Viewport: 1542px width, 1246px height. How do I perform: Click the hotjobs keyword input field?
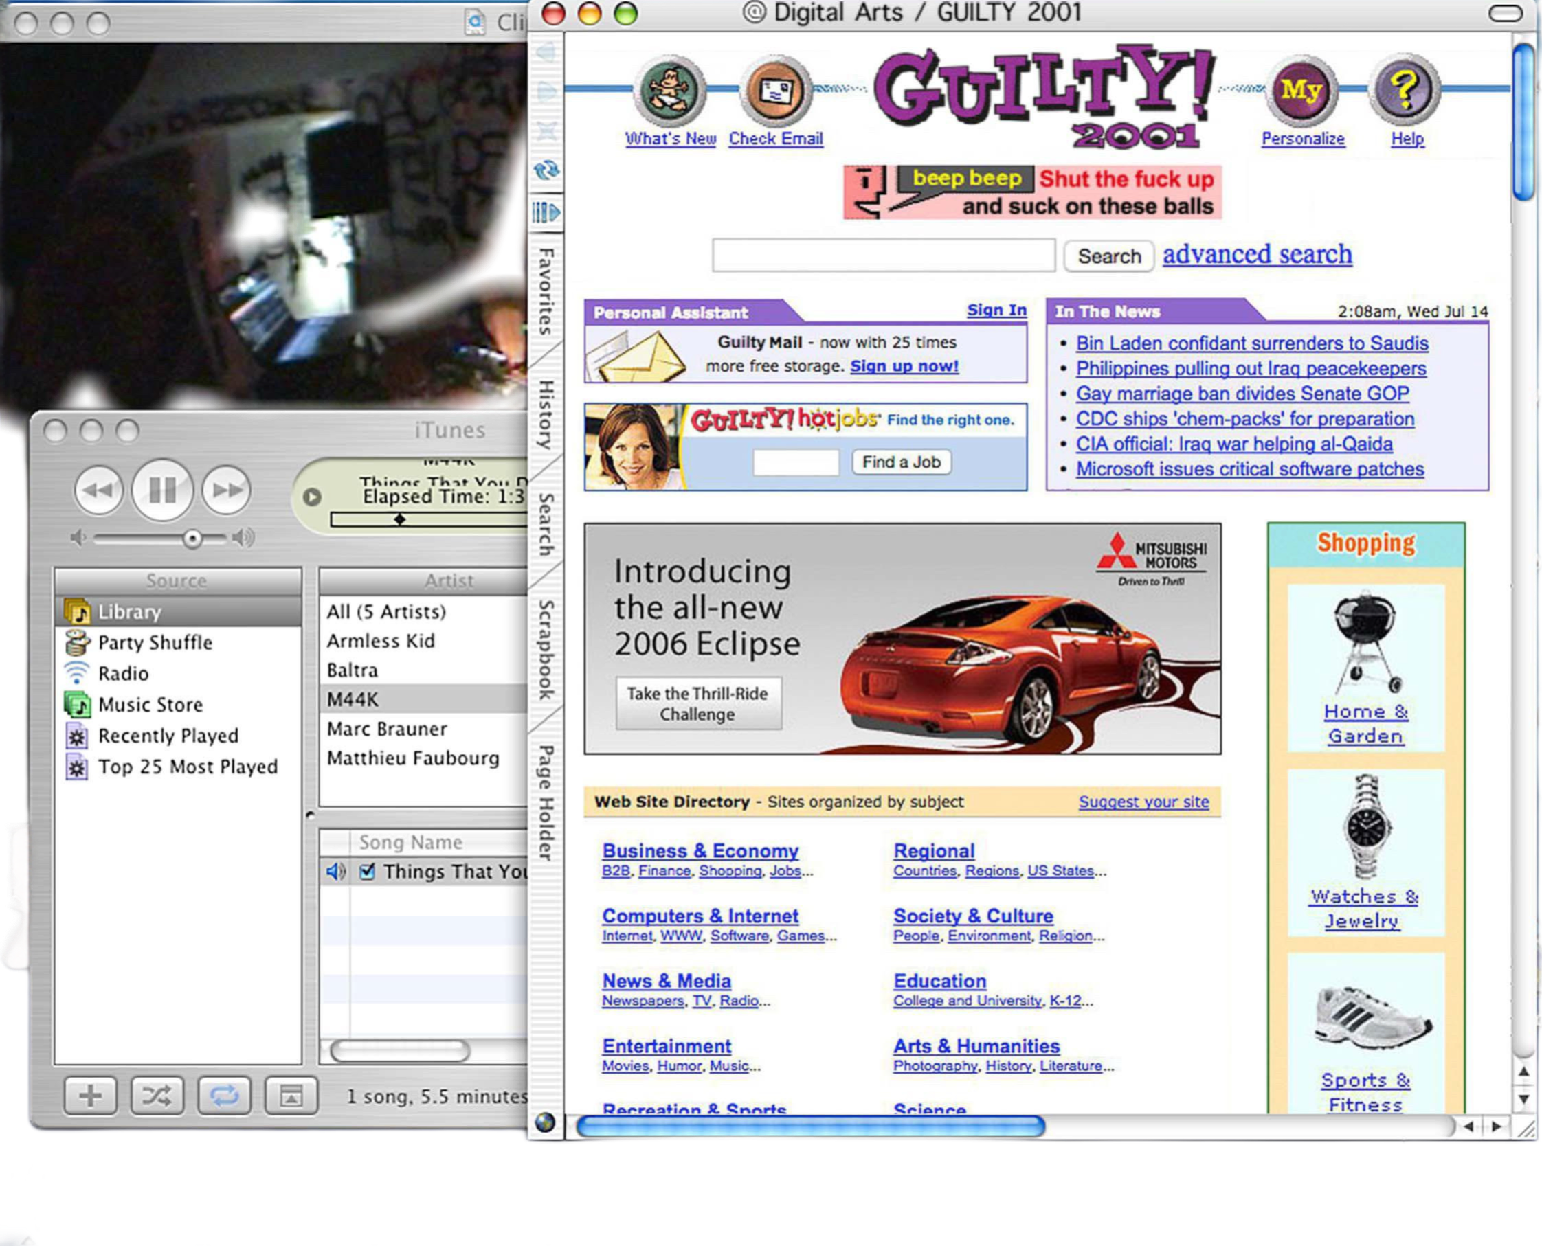(x=796, y=462)
